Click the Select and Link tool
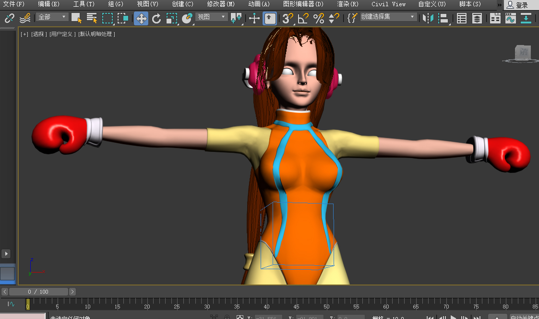This screenshot has width=539, height=319. [9, 19]
